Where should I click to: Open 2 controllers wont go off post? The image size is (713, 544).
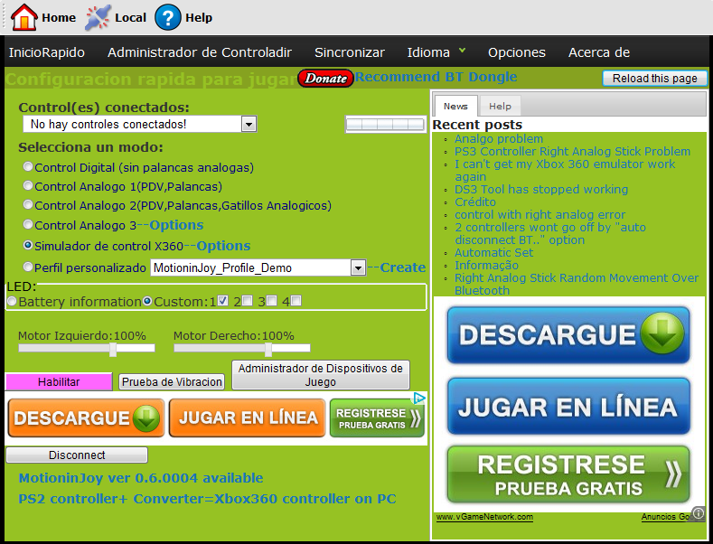coord(550,233)
